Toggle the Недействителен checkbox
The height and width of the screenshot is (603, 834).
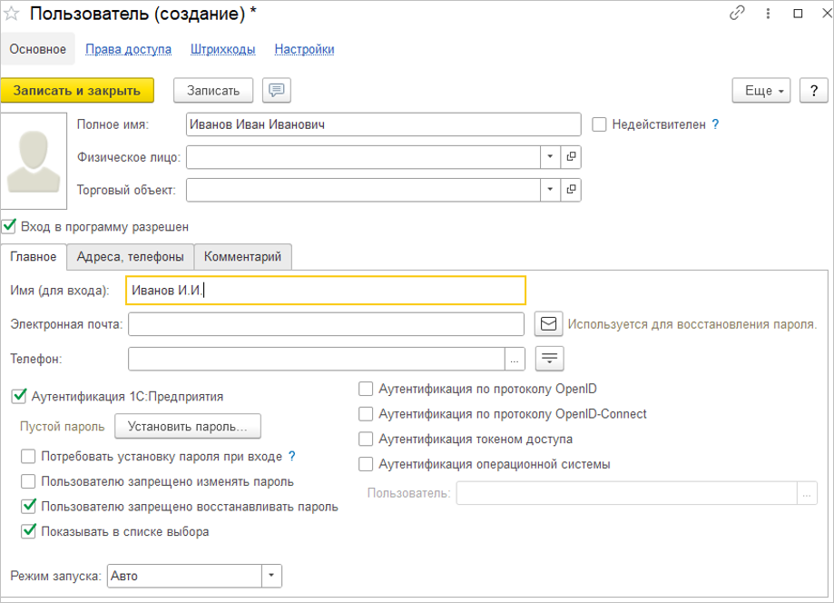click(599, 124)
